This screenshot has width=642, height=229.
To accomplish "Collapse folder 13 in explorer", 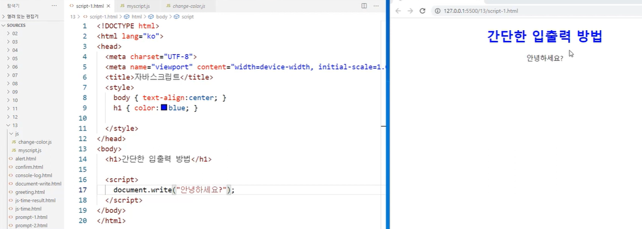I will point(32,125).
